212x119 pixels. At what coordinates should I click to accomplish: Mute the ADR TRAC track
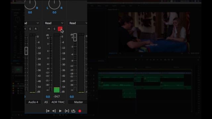point(49,29)
